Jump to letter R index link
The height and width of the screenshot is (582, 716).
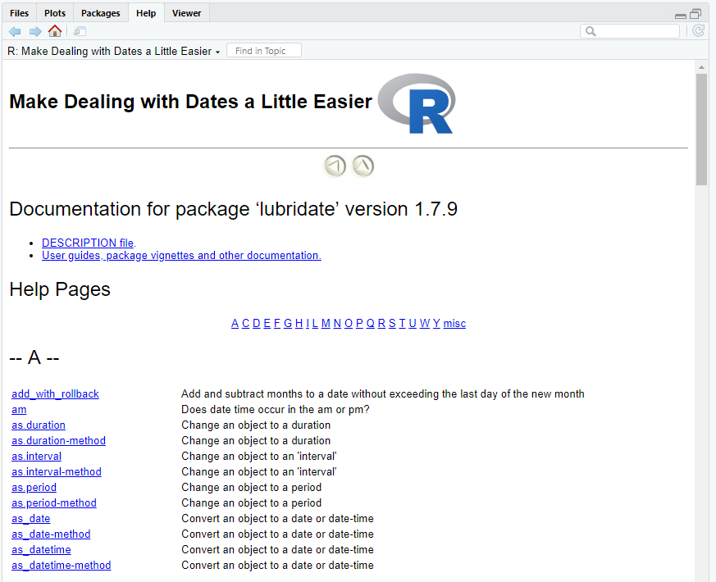[x=381, y=323]
